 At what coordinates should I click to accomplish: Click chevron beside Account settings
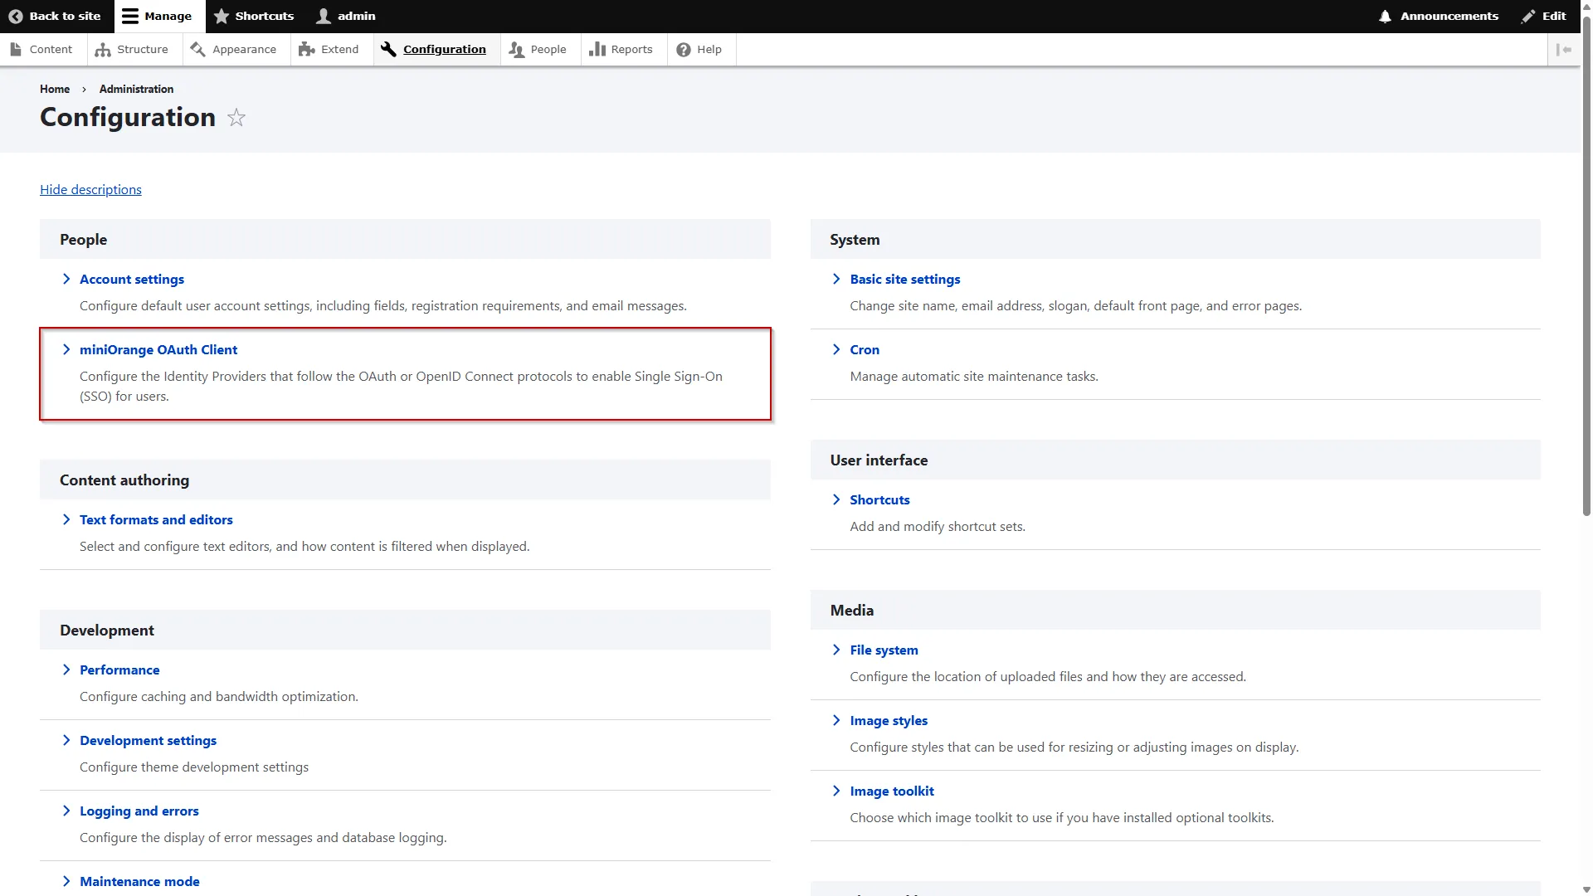click(66, 279)
